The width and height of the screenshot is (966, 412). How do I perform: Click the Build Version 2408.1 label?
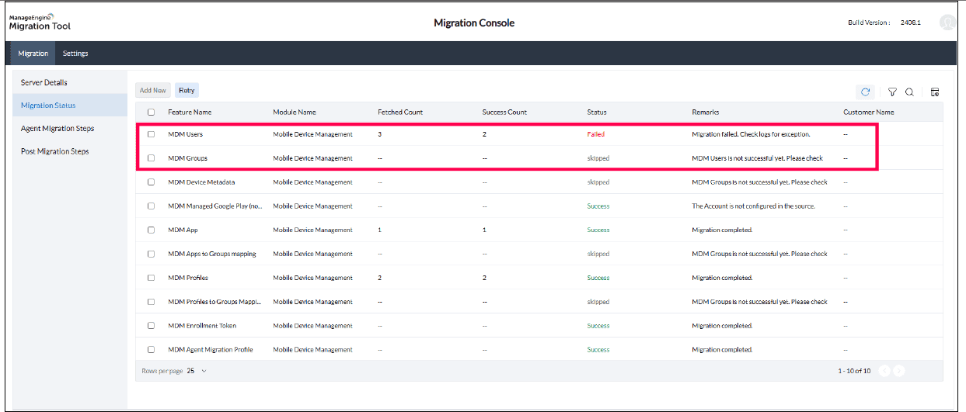[x=884, y=23]
